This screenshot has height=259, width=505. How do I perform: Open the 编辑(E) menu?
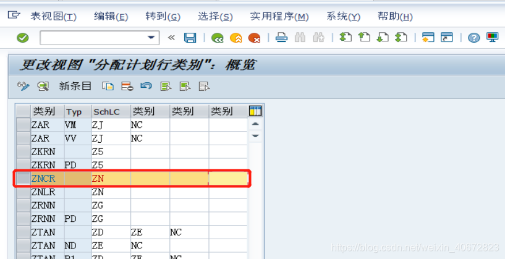point(111,16)
